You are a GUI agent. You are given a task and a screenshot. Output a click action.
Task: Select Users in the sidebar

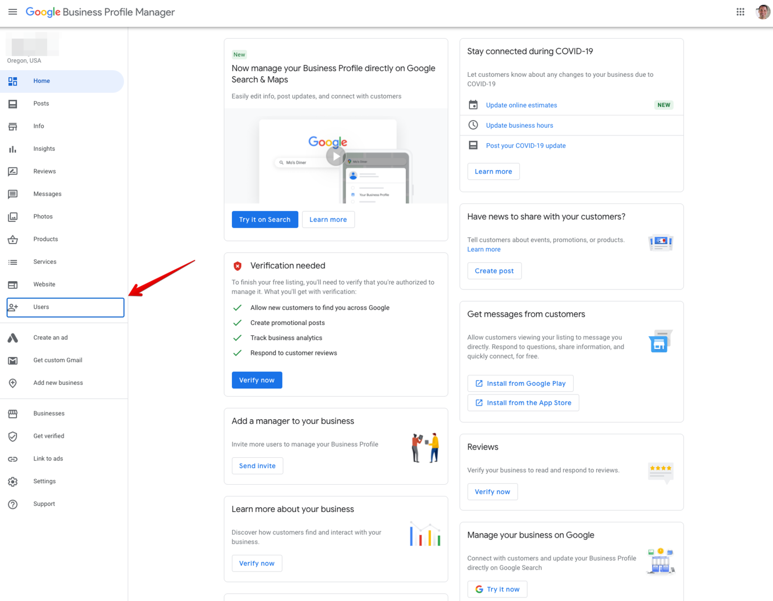click(x=65, y=307)
